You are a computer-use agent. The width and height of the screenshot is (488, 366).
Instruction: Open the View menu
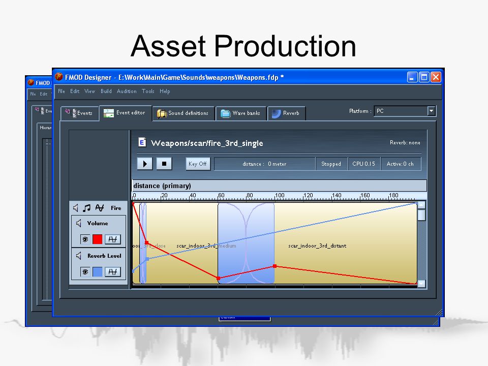[89, 91]
